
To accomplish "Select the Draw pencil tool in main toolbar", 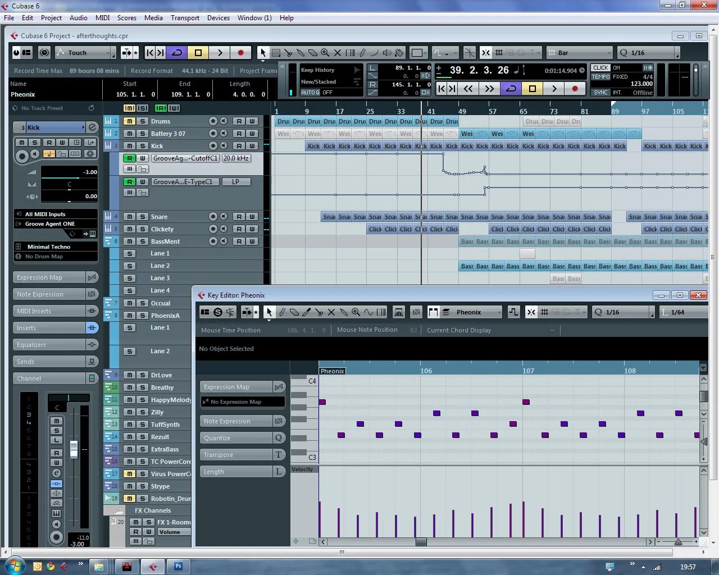I will (362, 53).
